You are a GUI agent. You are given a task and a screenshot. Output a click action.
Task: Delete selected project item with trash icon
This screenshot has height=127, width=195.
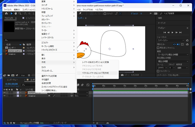click(x=29, y=75)
